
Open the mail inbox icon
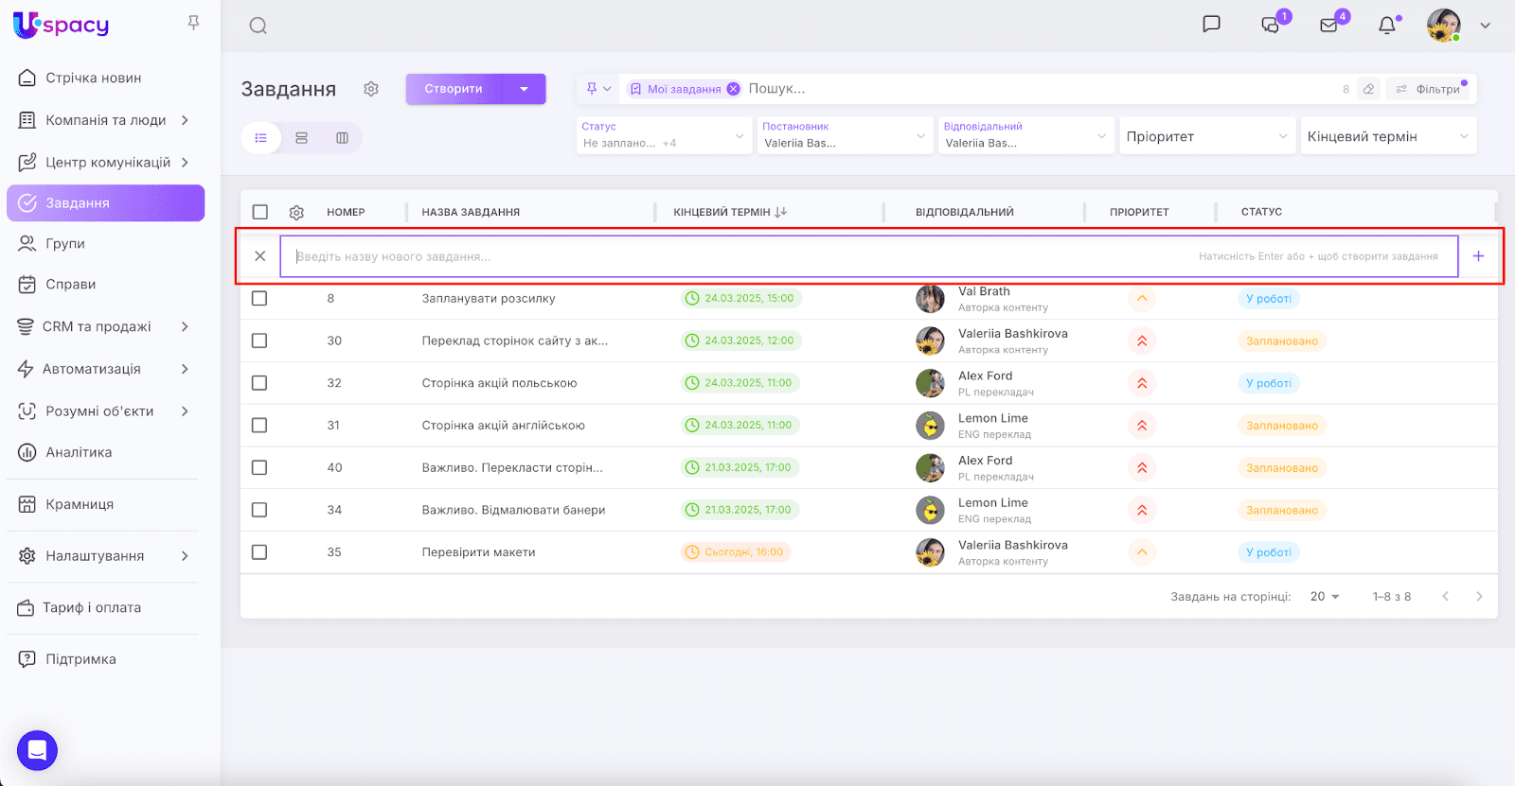click(x=1329, y=26)
